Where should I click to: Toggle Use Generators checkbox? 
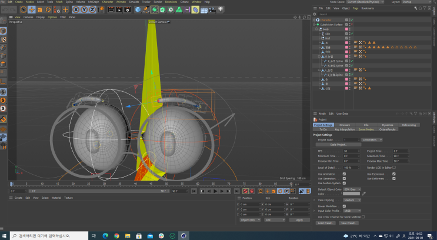point(344,178)
